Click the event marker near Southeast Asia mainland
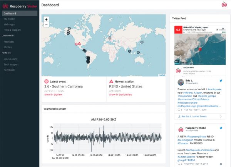The width and height of the screenshot is (231, 167). coord(129,51)
